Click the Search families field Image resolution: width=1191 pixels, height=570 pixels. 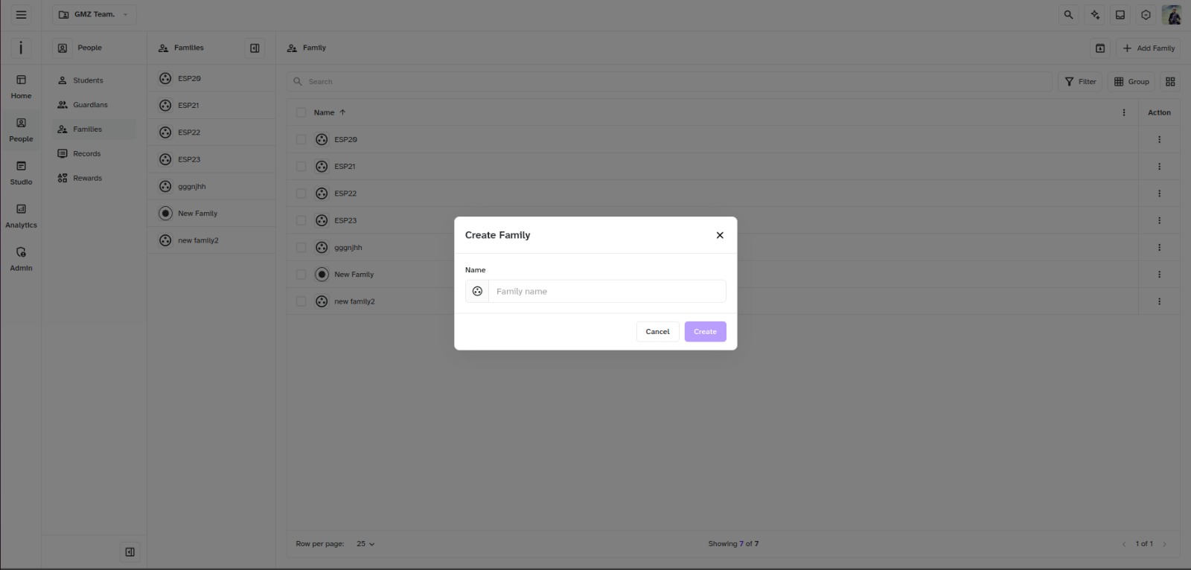tap(670, 82)
